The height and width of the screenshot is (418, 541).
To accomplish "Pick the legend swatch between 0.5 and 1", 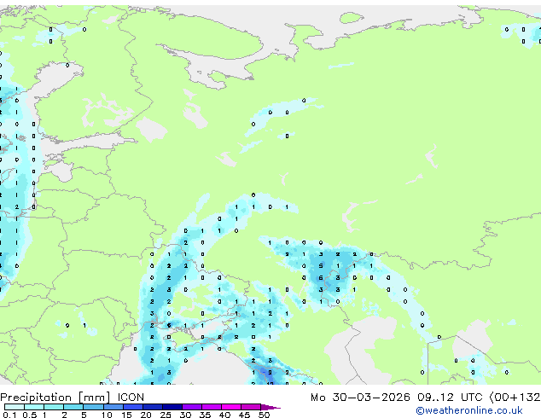I will tap(34, 407).
